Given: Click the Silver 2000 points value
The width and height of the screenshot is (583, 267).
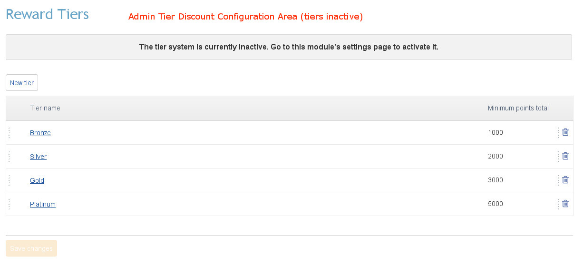Looking at the screenshot, I should (x=496, y=157).
